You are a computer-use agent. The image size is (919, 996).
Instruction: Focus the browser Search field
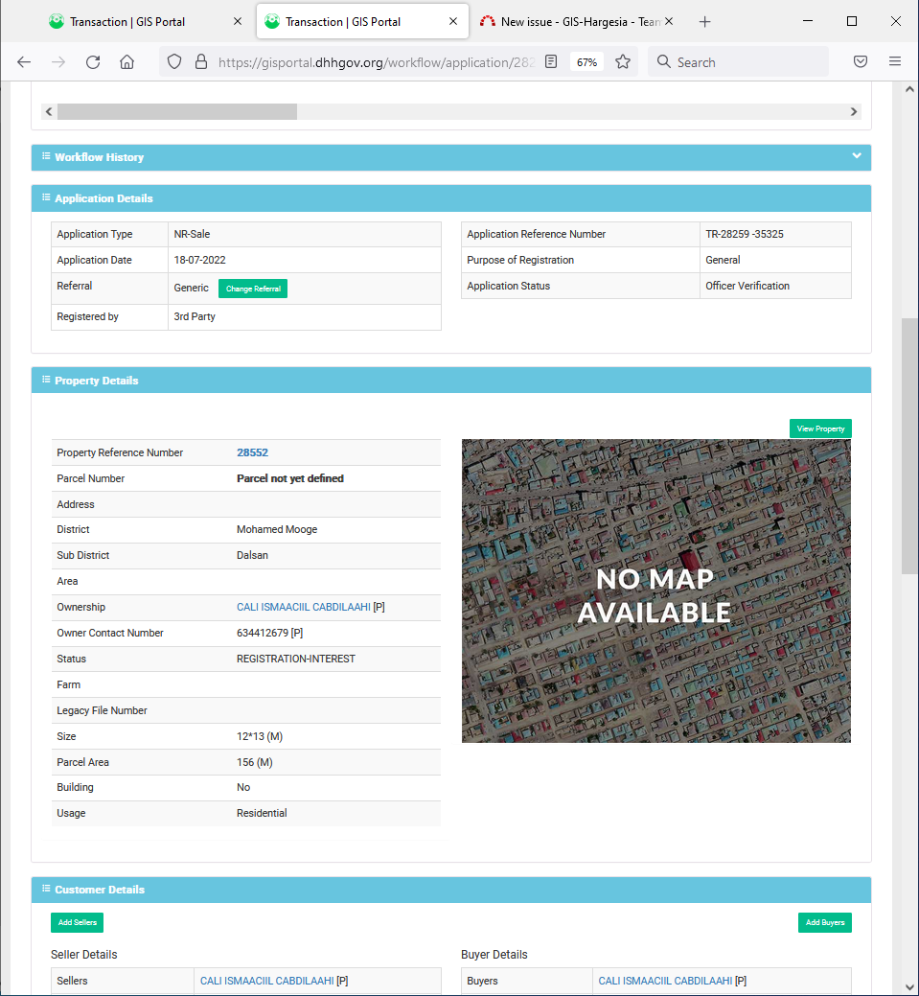tap(738, 61)
